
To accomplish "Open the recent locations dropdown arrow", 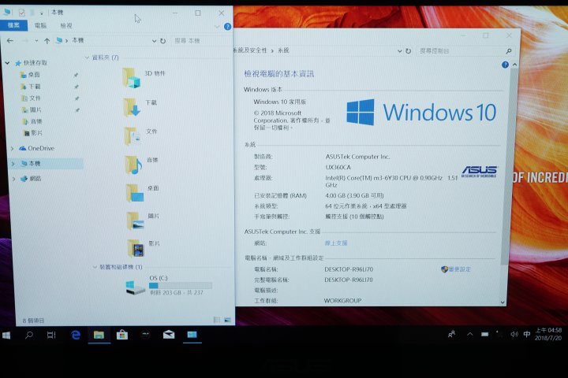I will 36,41.
